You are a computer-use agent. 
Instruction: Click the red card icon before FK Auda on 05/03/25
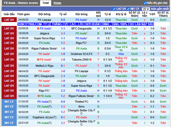click(39, 96)
